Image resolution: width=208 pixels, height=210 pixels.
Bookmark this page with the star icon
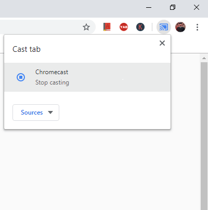(86, 27)
